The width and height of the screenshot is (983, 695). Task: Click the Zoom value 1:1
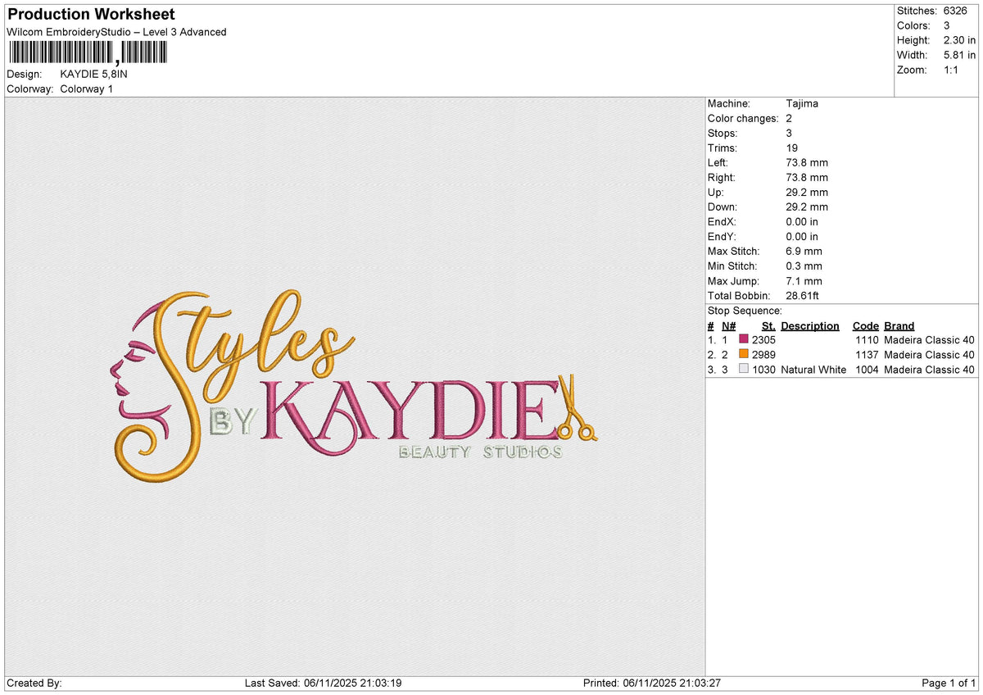click(x=952, y=70)
